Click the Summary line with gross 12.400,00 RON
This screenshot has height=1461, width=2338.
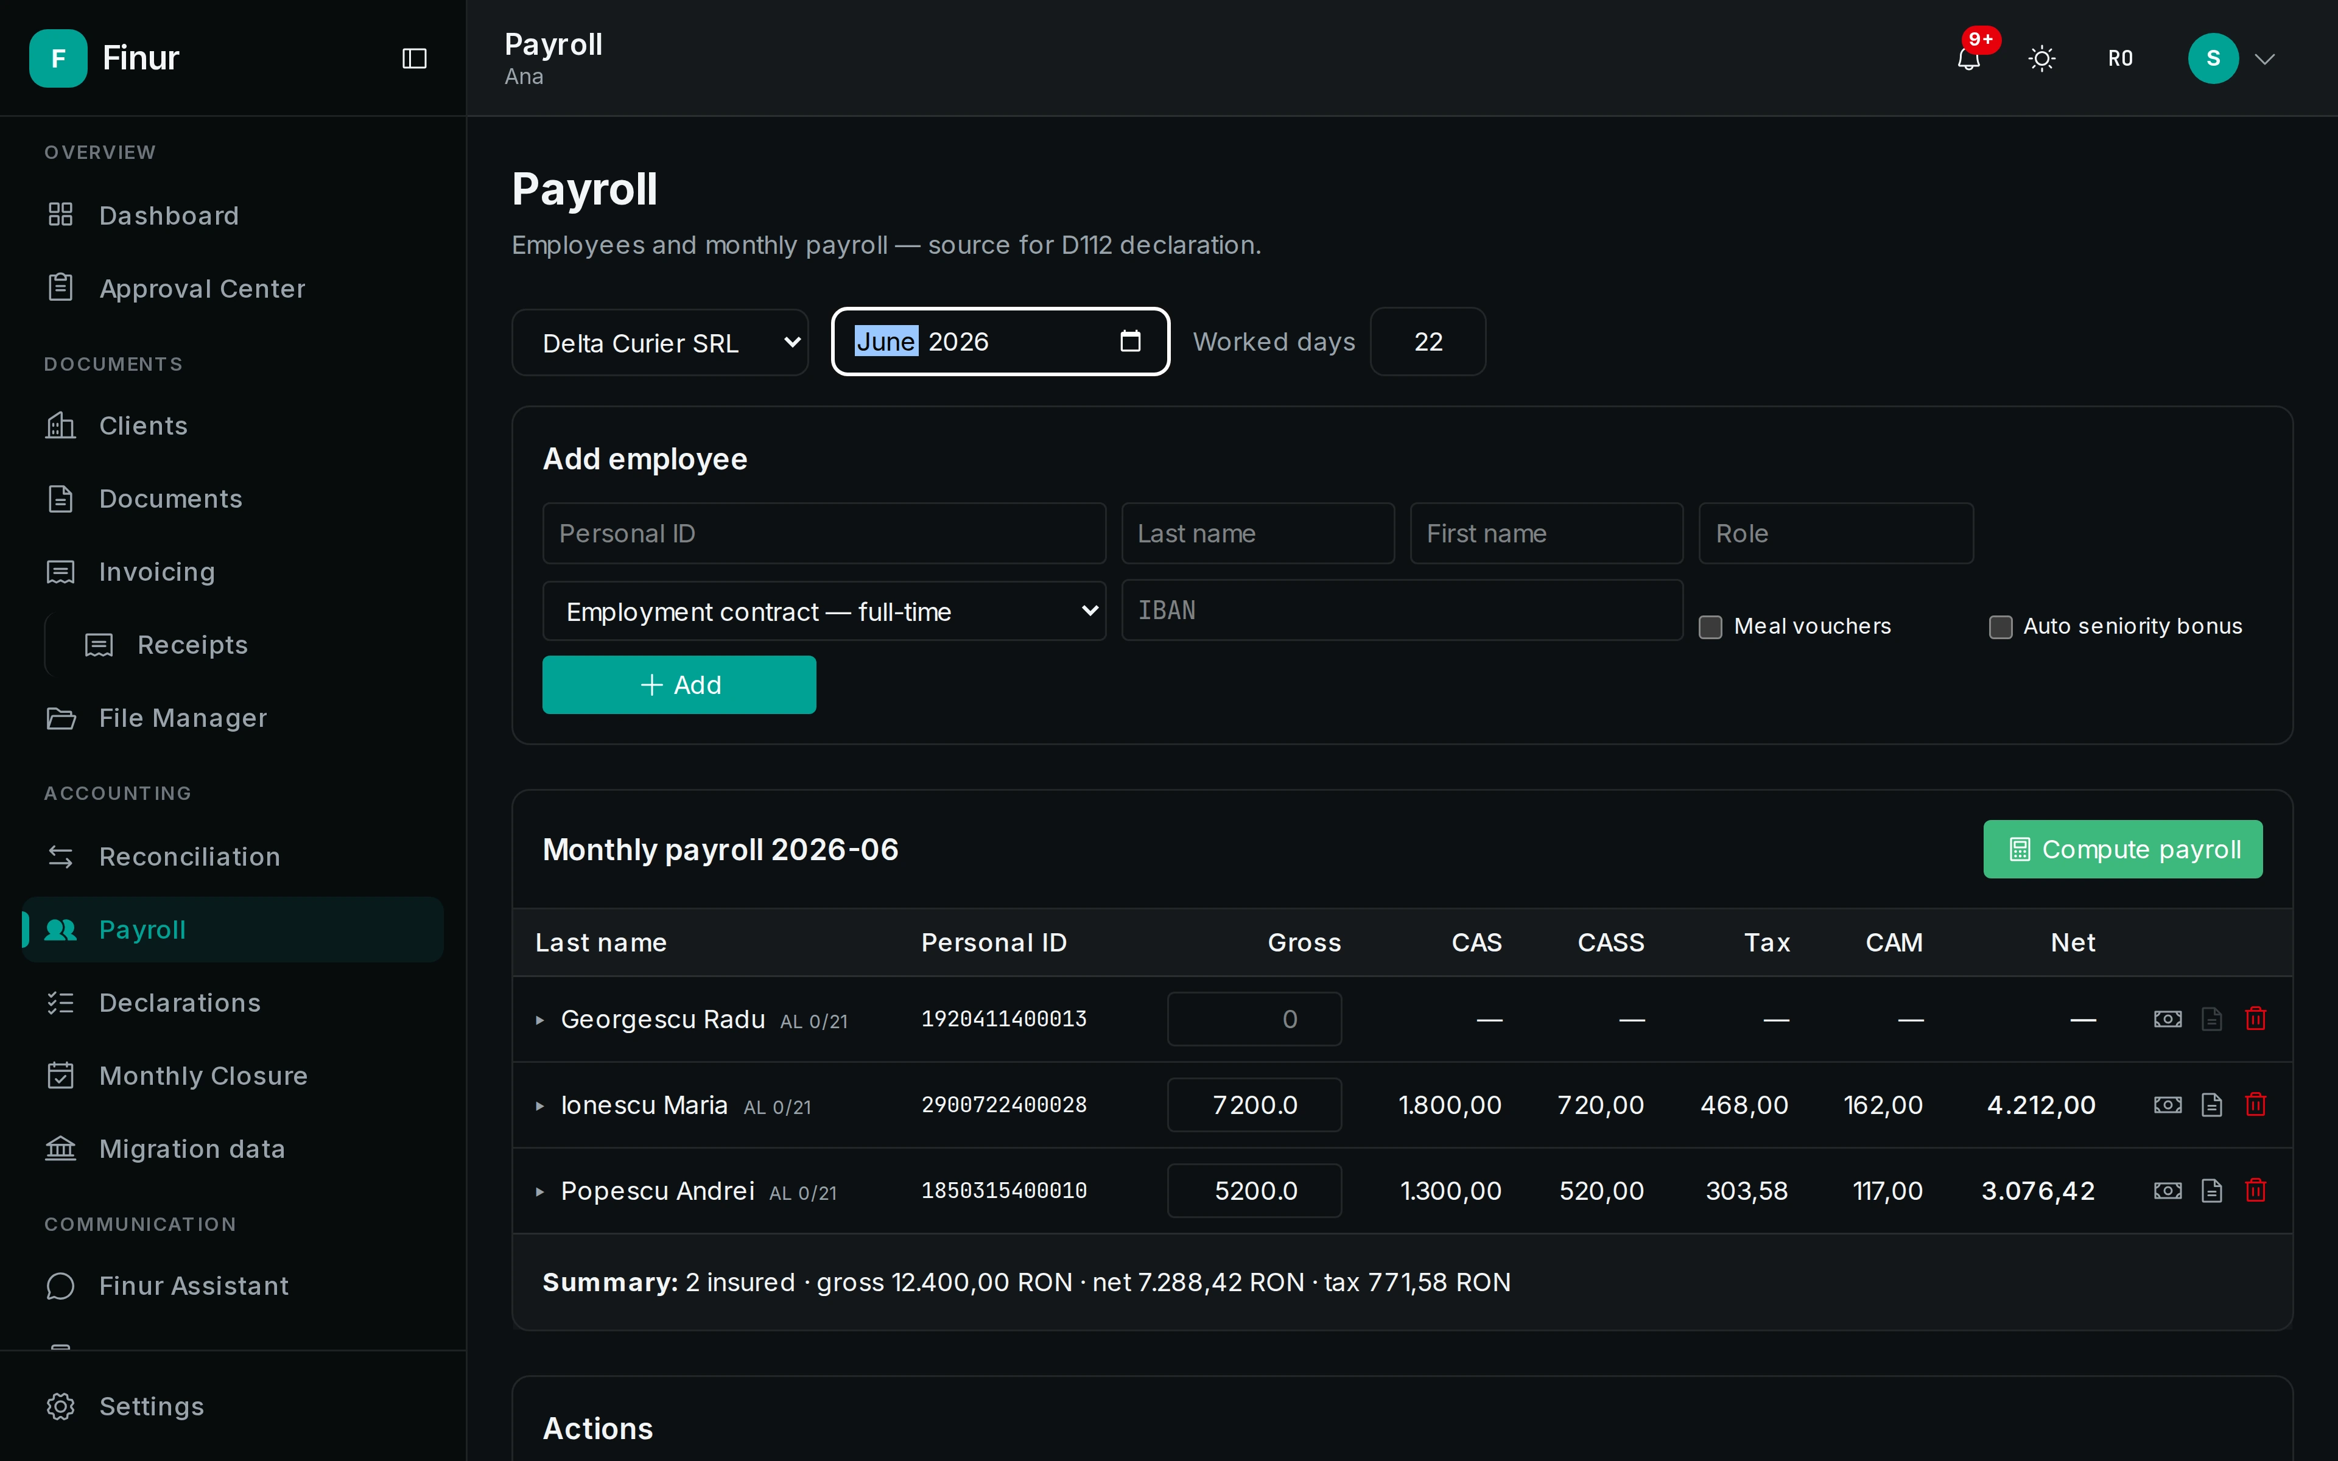[x=1026, y=1282]
